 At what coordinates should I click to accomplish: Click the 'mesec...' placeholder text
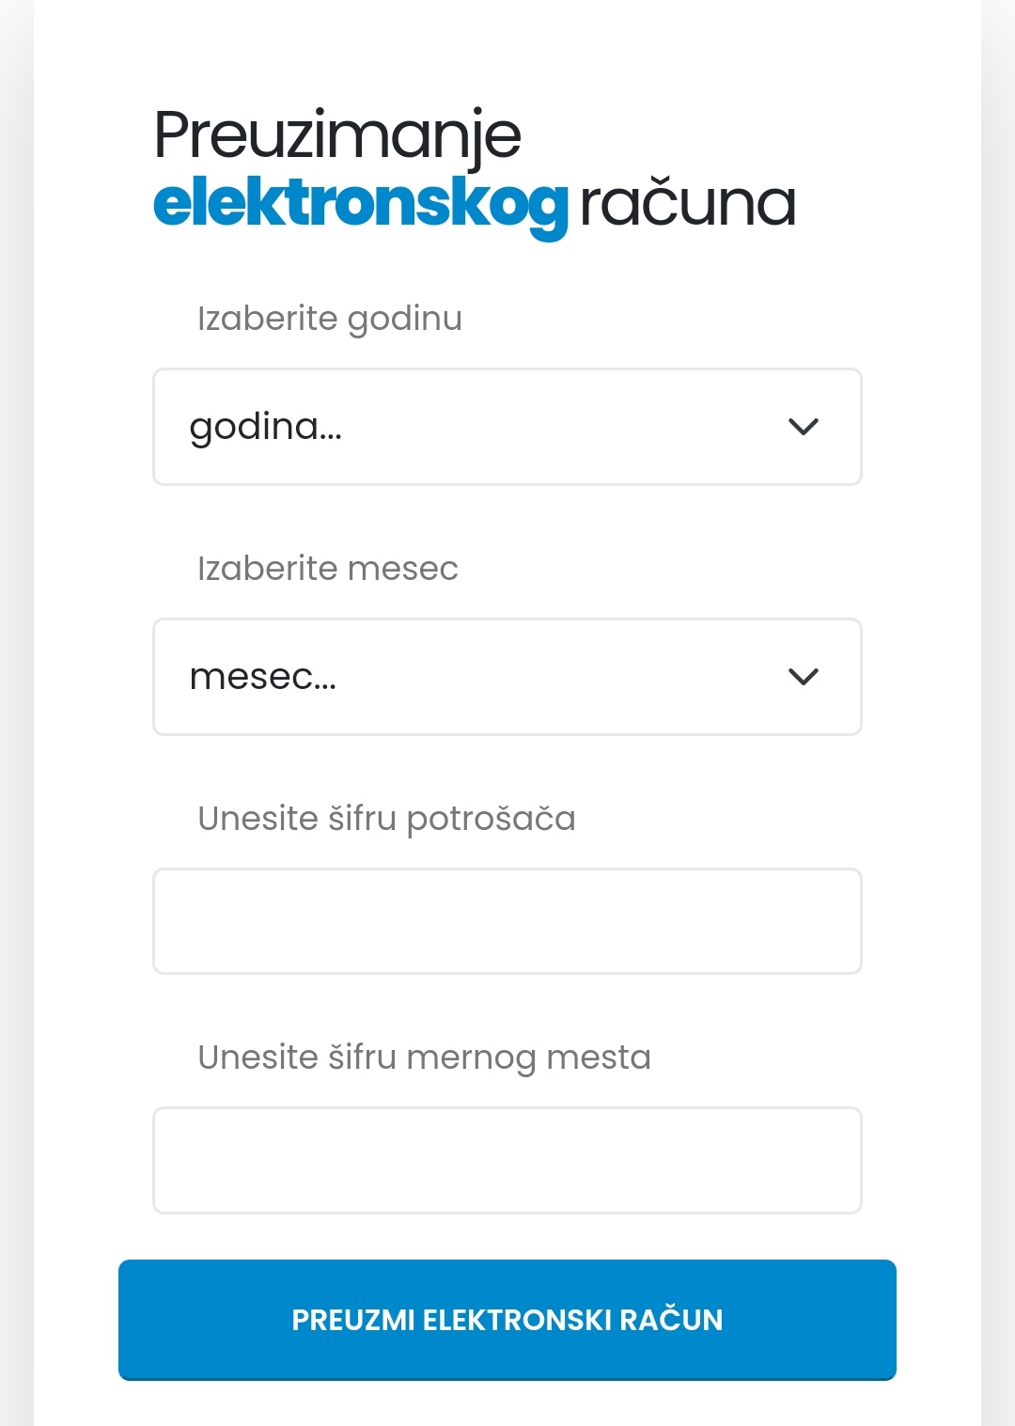tap(263, 677)
